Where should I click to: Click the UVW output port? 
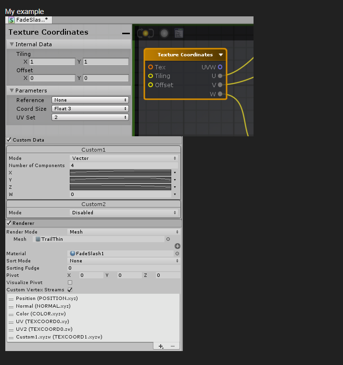pos(220,67)
